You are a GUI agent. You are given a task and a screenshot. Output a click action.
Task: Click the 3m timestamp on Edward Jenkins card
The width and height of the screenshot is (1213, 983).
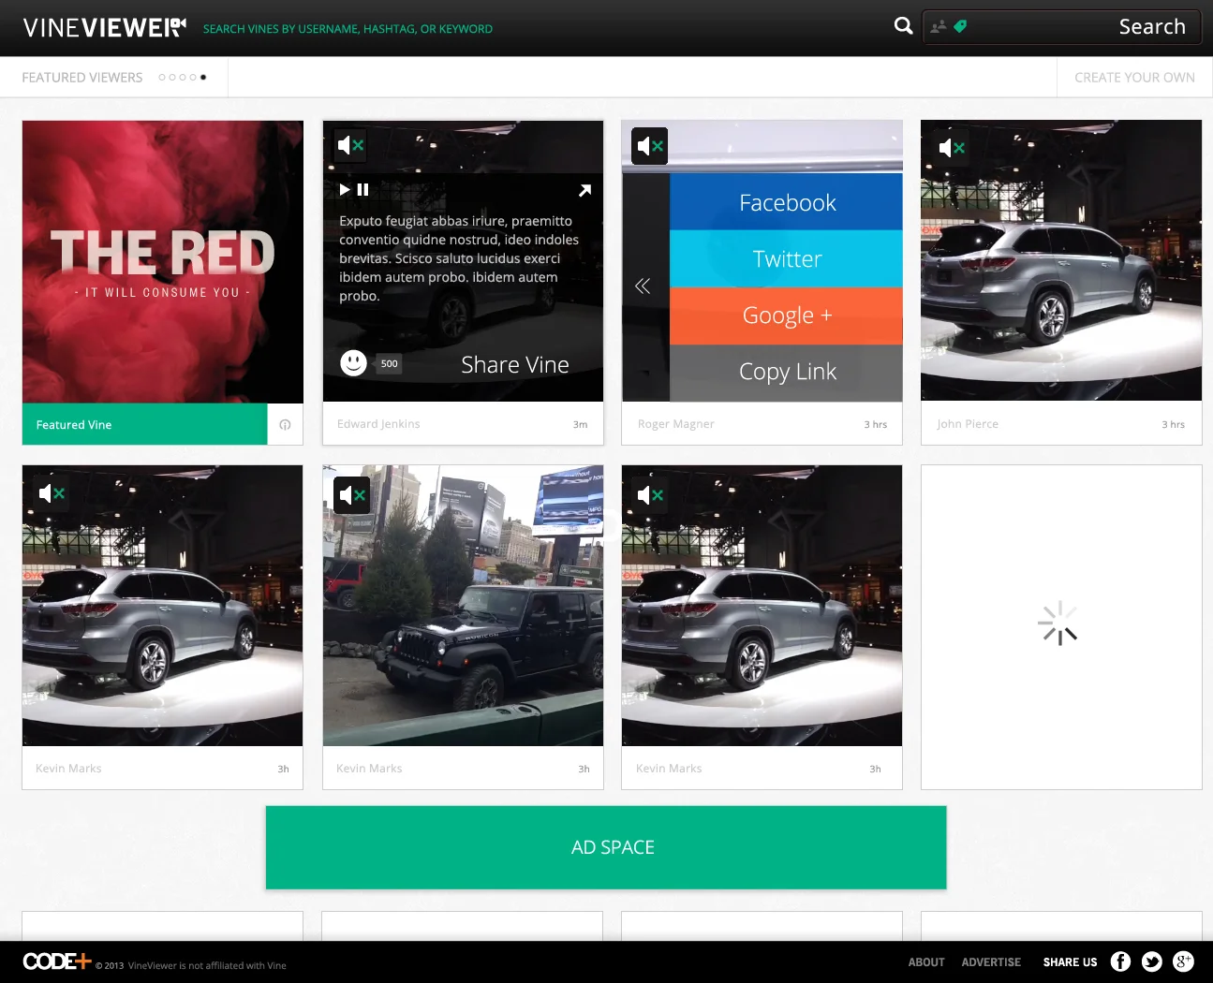581,425
